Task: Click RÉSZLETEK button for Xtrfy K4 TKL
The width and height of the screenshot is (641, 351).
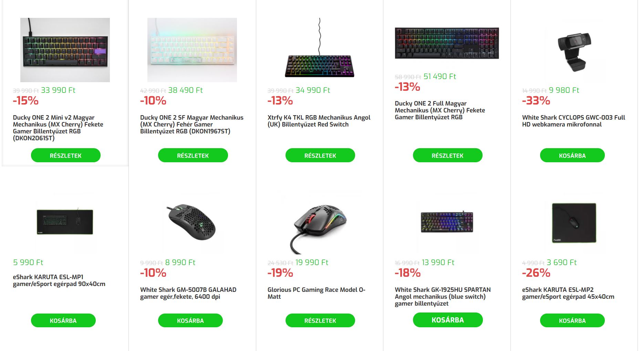Action: [320, 155]
